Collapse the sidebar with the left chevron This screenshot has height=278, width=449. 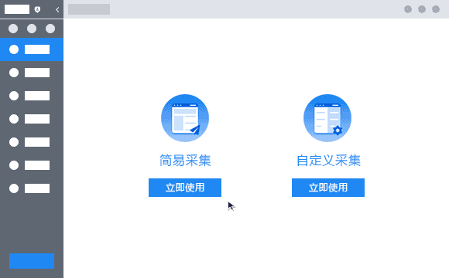click(x=57, y=10)
